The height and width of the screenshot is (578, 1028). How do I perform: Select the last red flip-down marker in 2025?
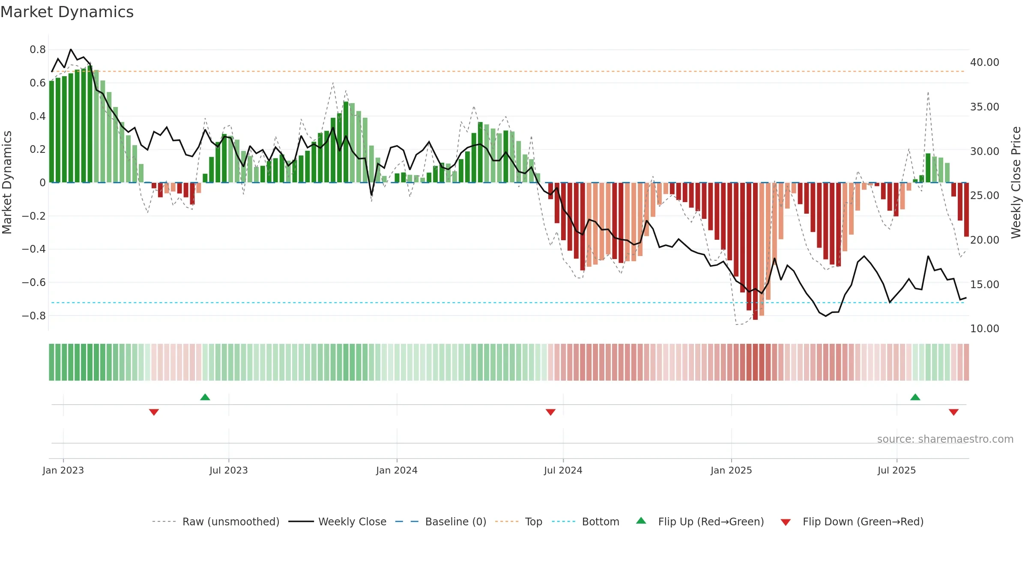953,412
